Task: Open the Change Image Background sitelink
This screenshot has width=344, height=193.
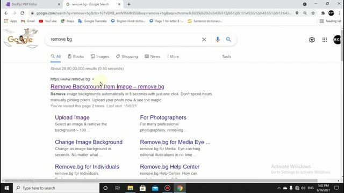Action: [x=89, y=142]
